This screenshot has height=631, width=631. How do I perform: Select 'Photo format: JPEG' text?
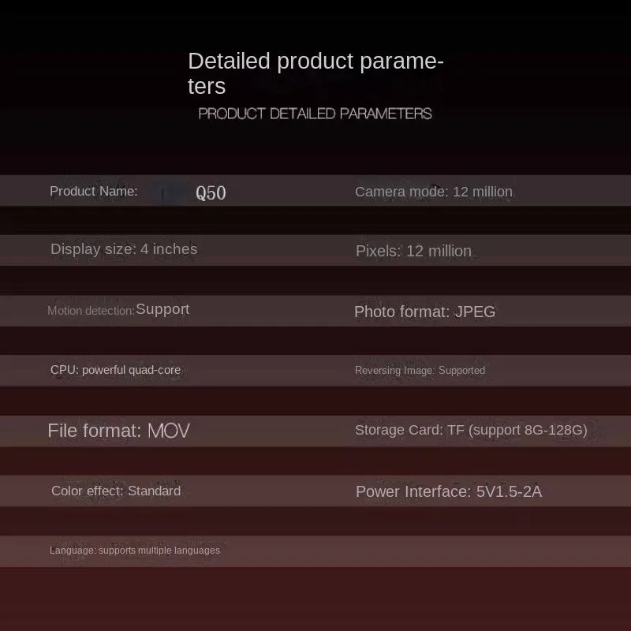pyautogui.click(x=424, y=312)
